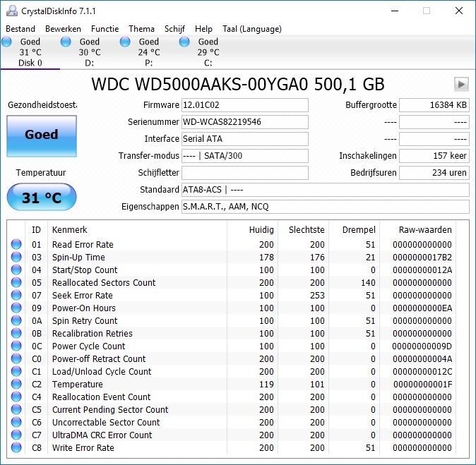Click the status orb for drive P:
476x465 pixels.
[x=125, y=42]
